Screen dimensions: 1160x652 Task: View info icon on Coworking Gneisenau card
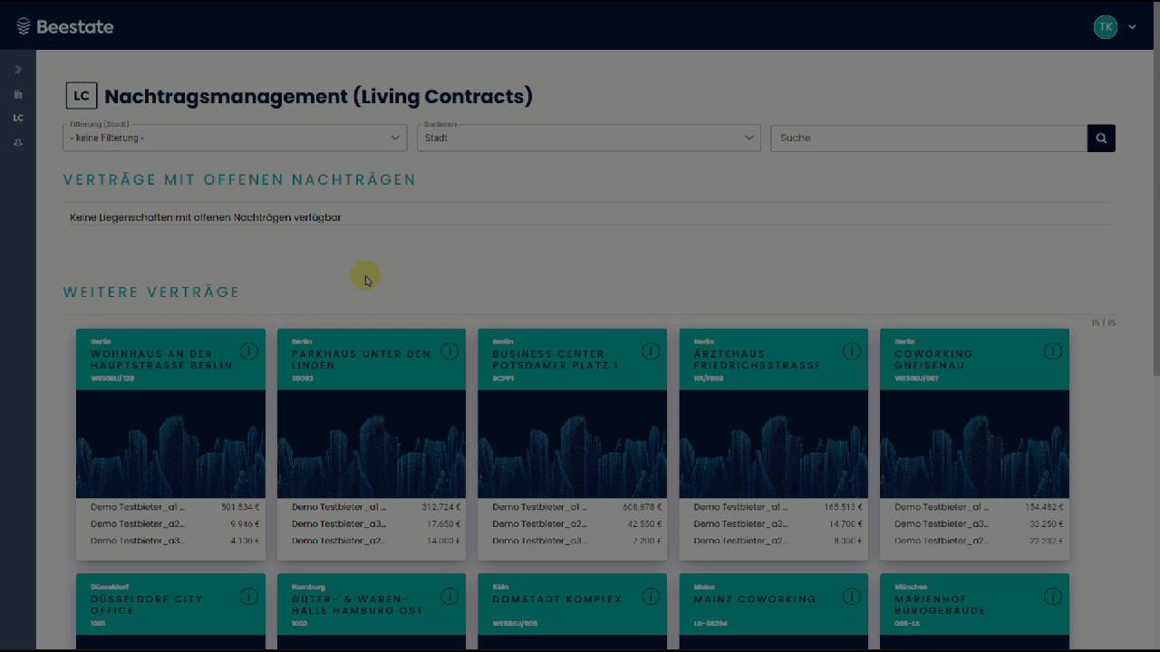pos(1052,351)
